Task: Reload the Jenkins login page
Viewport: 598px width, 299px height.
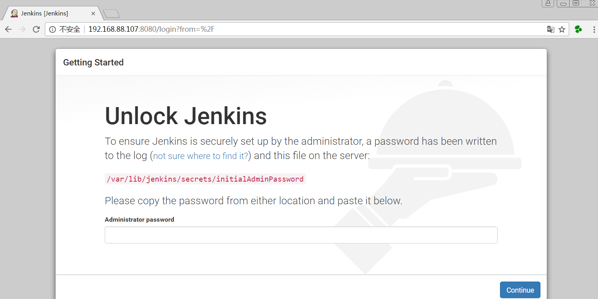Action: click(36, 29)
